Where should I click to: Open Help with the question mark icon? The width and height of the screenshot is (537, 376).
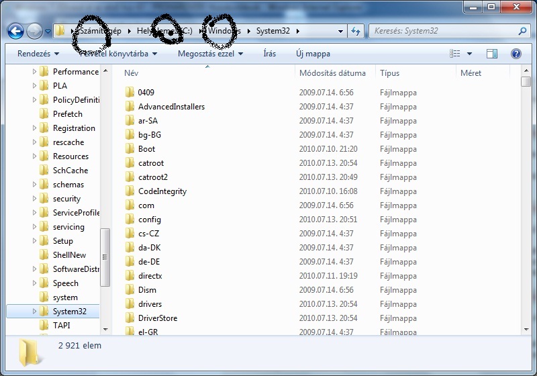tap(516, 54)
